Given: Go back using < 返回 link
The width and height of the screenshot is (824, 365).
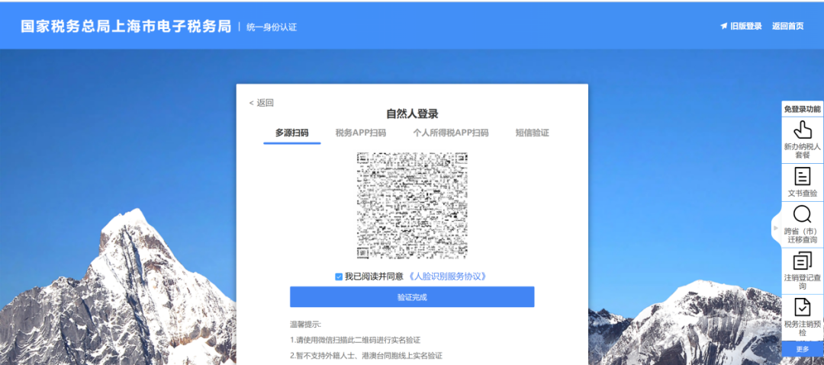Looking at the screenshot, I should 261,103.
